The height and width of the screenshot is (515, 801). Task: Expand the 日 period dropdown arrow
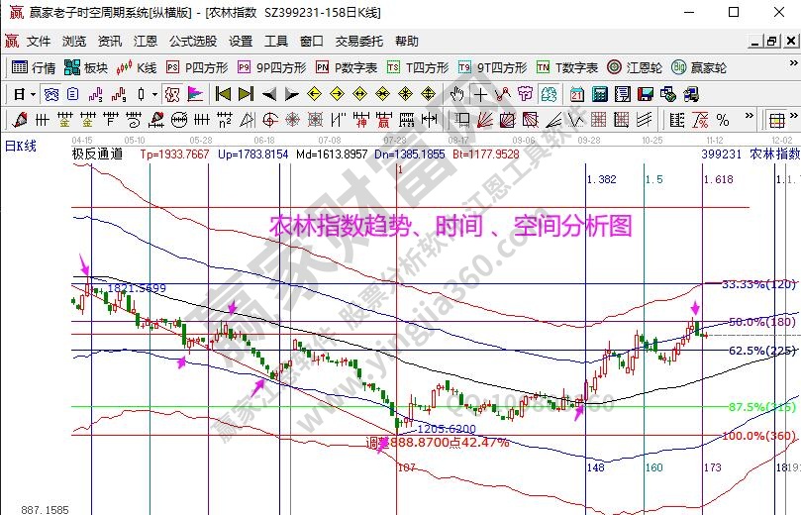33,94
